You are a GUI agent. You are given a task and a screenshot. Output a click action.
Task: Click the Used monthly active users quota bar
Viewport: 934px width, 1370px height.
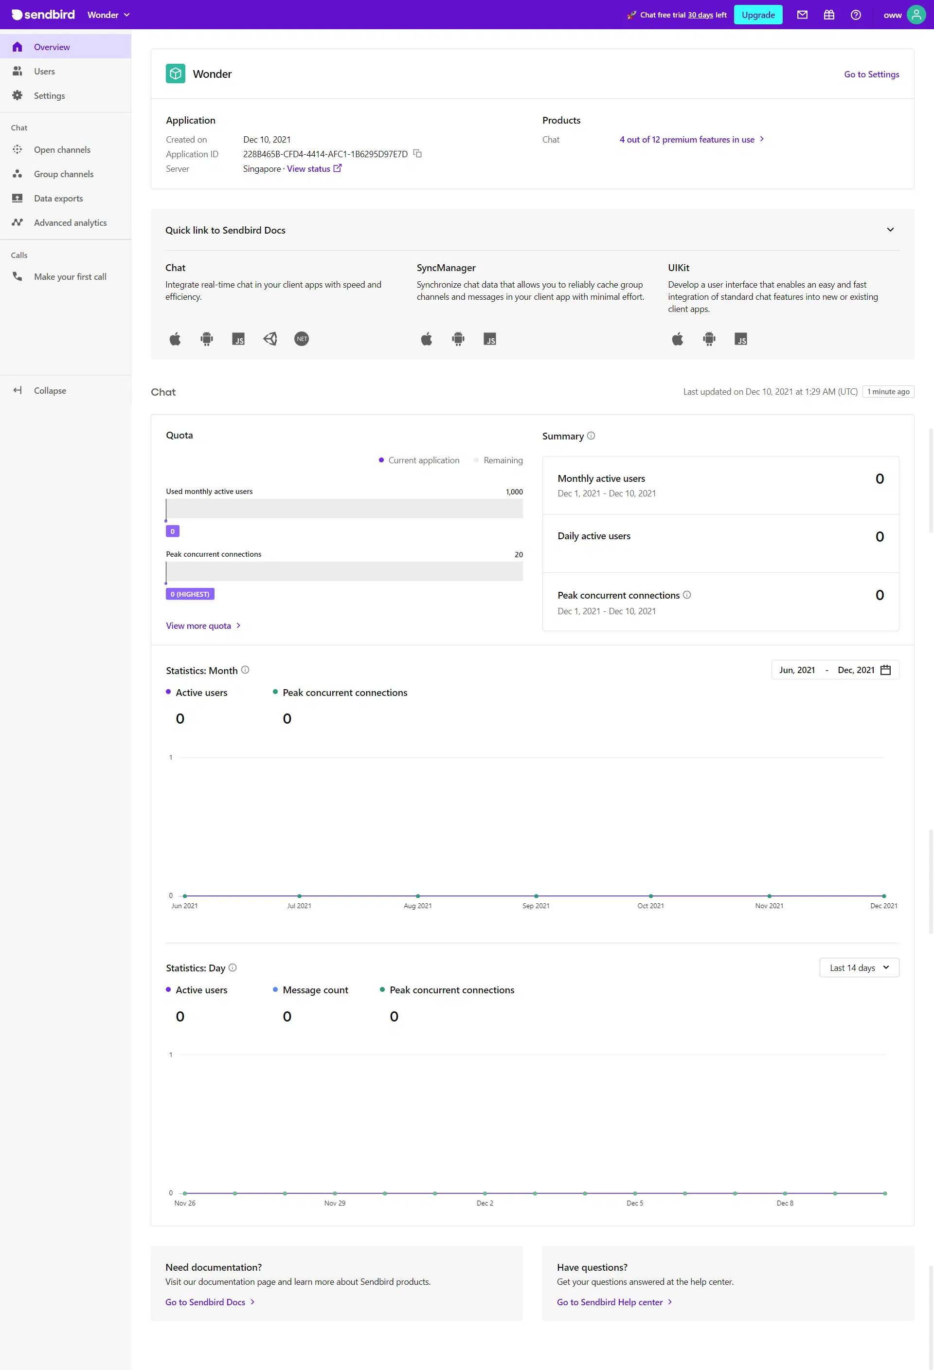(344, 508)
